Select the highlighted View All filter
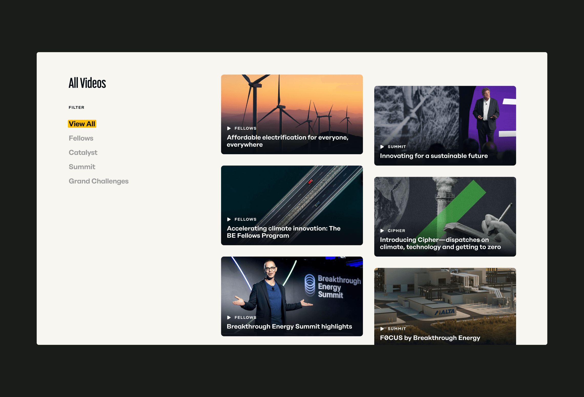The height and width of the screenshot is (397, 584). click(82, 124)
